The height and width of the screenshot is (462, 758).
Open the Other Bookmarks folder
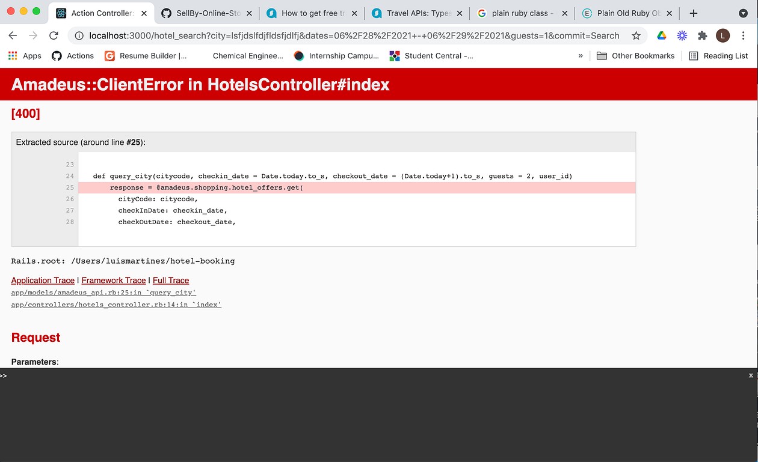click(x=636, y=56)
